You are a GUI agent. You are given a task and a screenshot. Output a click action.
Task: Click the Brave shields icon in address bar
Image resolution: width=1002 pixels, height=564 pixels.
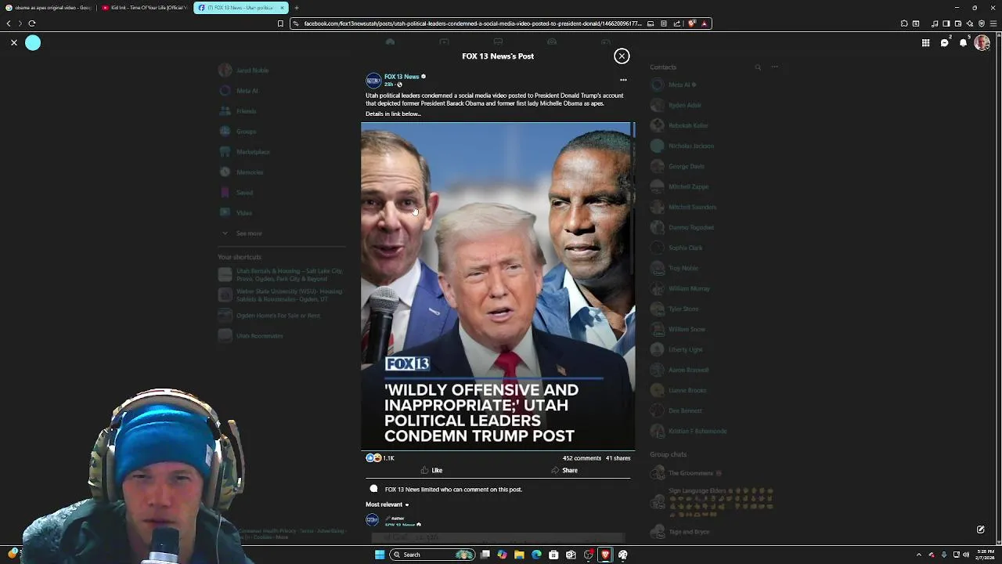pos(692,23)
